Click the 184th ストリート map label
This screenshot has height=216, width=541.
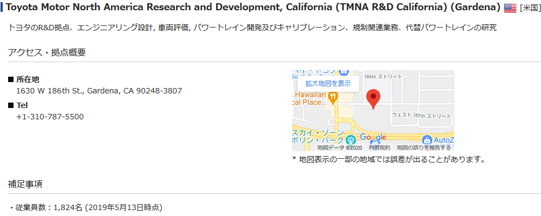tap(383, 77)
